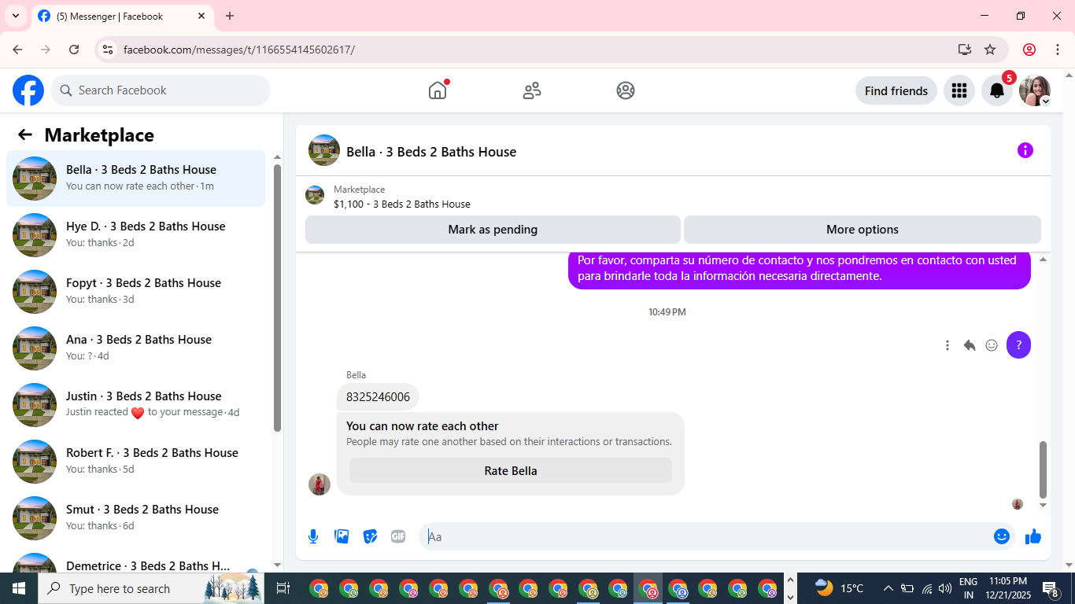Open Facebook home via the logo
The image size is (1075, 604).
(x=28, y=90)
